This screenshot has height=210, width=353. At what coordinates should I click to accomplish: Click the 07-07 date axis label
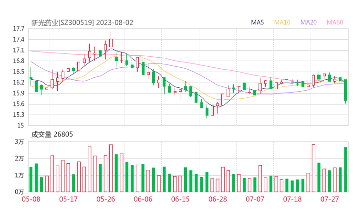click(x=255, y=199)
